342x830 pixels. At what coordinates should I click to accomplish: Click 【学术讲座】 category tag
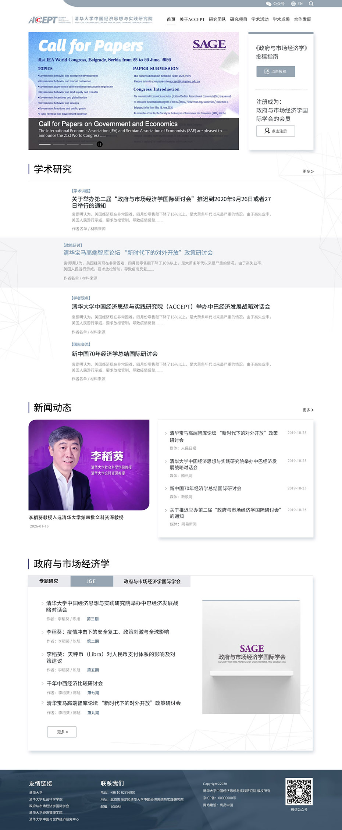point(81,191)
